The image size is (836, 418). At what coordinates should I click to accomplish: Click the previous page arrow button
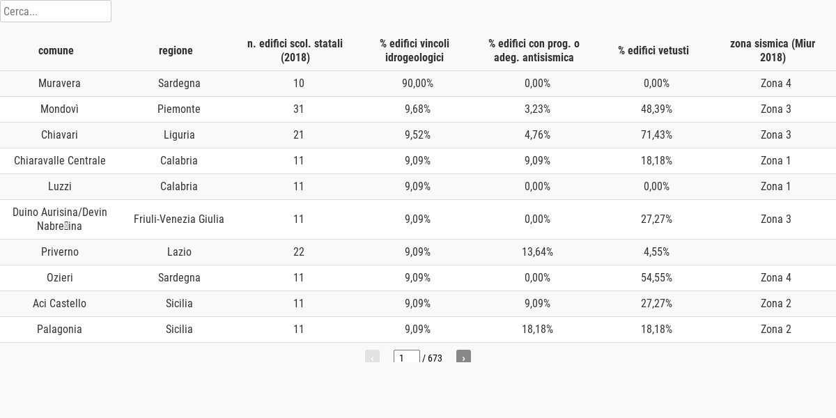[x=372, y=357]
